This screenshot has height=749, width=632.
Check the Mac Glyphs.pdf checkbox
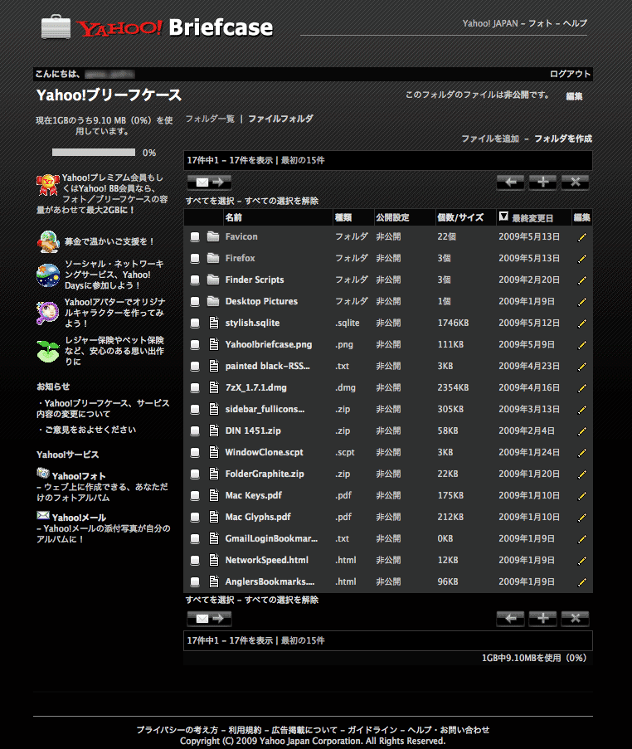pos(194,518)
